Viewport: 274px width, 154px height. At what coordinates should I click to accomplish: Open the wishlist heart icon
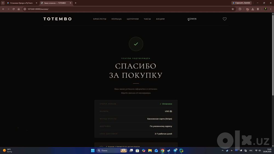[225, 19]
